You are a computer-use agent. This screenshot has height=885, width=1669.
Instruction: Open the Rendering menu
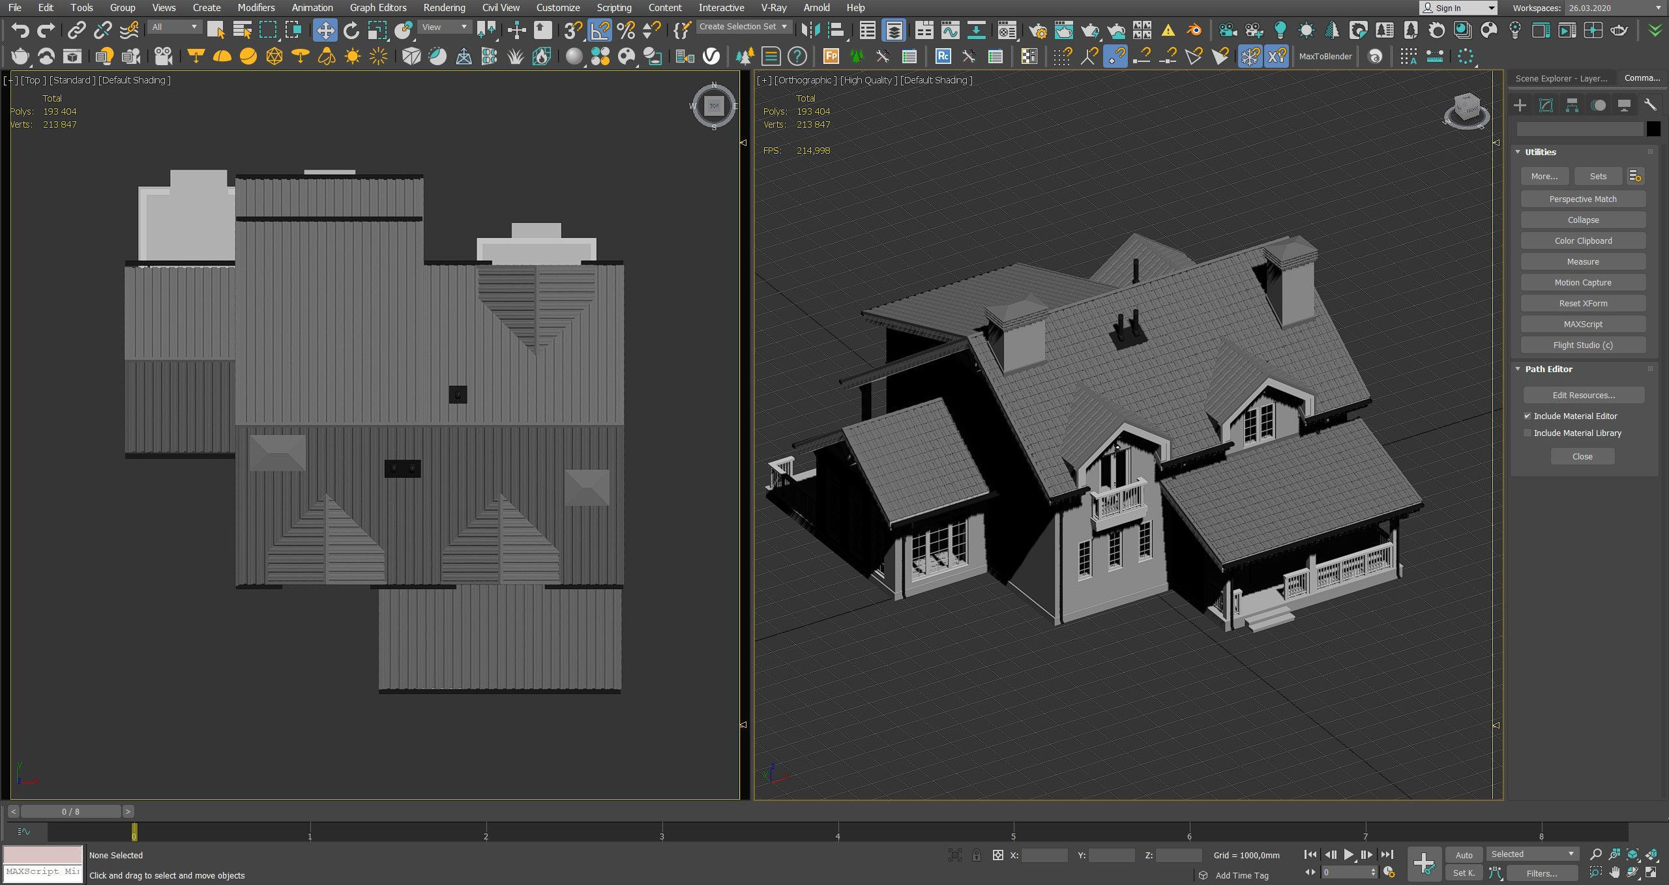444,8
